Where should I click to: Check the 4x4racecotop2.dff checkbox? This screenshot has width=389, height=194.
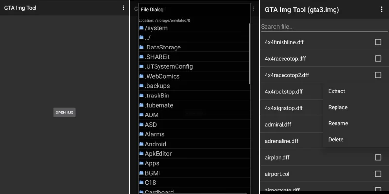pos(378,75)
